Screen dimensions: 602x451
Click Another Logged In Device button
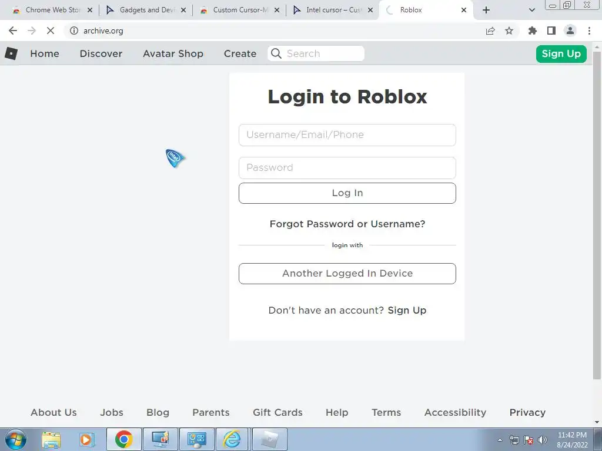pos(347,274)
